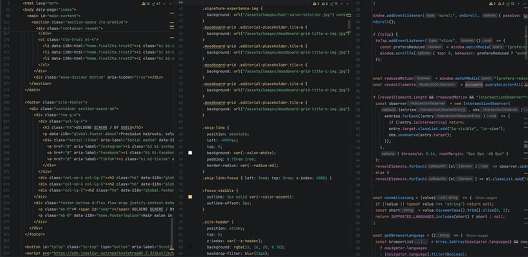Click Show usages next to getBrowserLanguage
Screen dimensions: 528x257
[476, 236]
